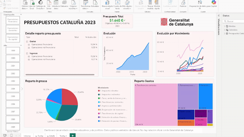Collapse the Ingresos row in the matrix

(27, 53)
